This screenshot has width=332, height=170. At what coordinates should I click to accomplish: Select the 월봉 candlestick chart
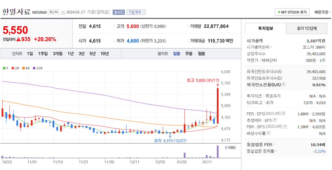(x=201, y=54)
